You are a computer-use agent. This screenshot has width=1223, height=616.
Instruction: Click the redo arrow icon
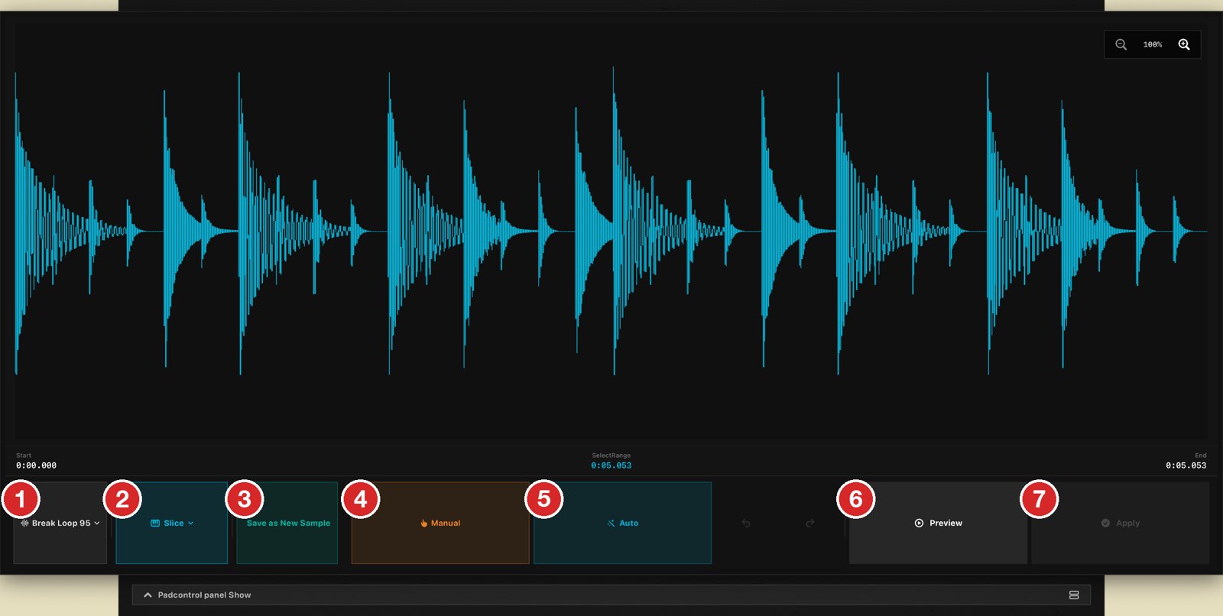(810, 523)
